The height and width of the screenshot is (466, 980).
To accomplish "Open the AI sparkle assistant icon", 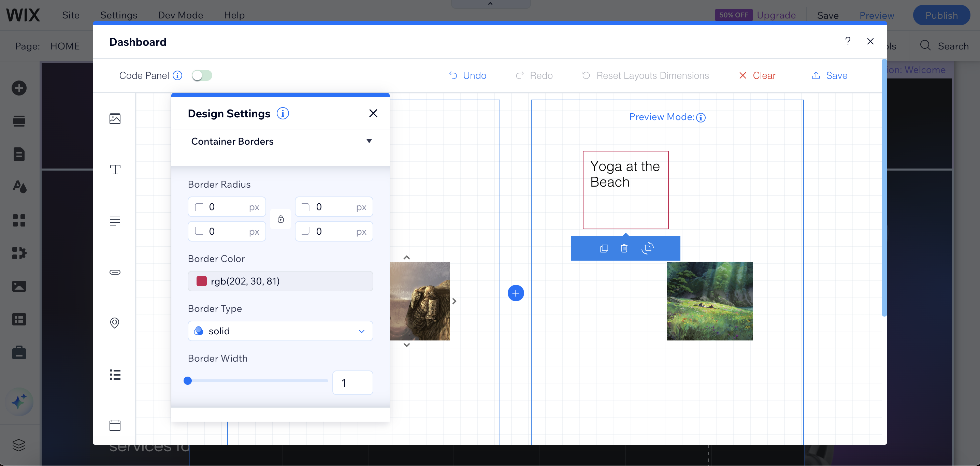I will coord(19,402).
